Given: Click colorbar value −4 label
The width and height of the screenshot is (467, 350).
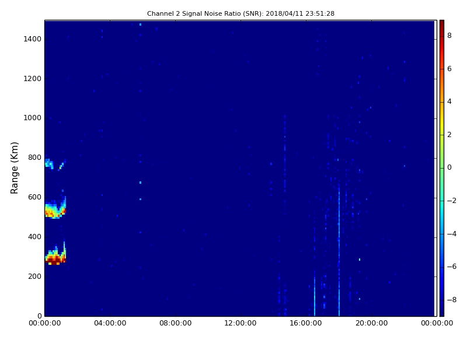Looking at the screenshot, I should (x=452, y=234).
